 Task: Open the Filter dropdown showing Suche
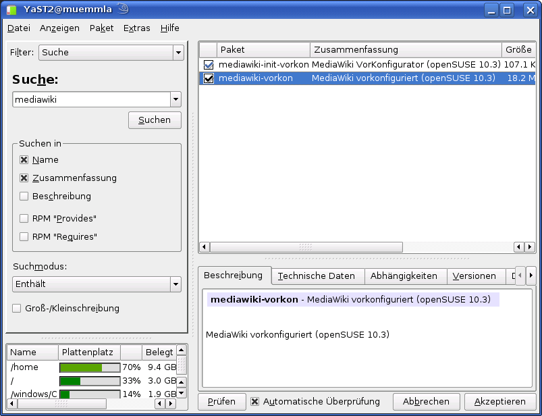click(111, 53)
